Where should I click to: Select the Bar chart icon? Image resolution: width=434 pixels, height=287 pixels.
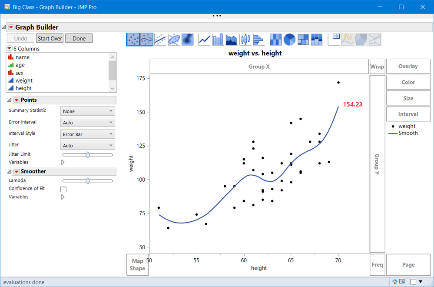(218, 39)
